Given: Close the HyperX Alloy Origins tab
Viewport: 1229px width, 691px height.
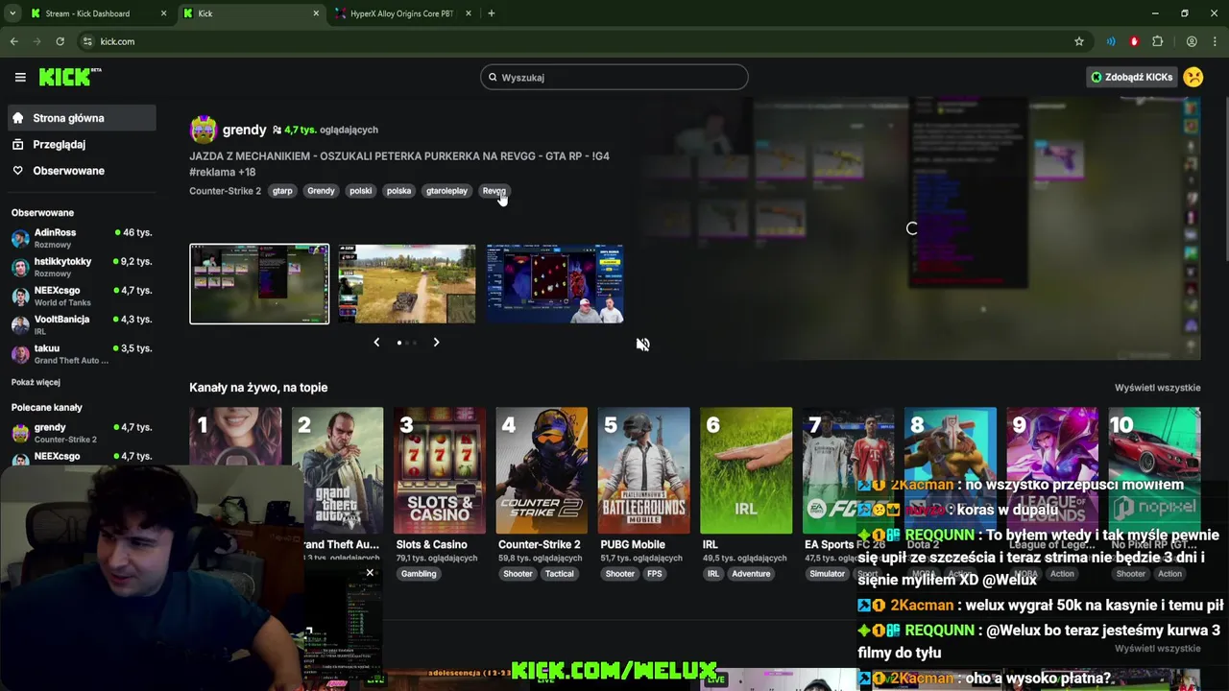Looking at the screenshot, I should pos(469,13).
